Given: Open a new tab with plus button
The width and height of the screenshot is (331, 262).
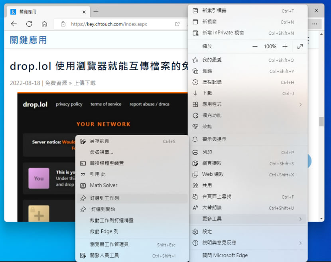Looking at the screenshot, I should [96, 12].
